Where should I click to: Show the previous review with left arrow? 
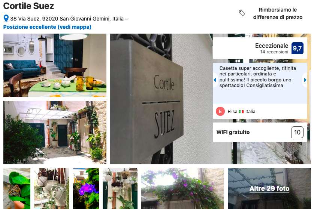pos(215,80)
